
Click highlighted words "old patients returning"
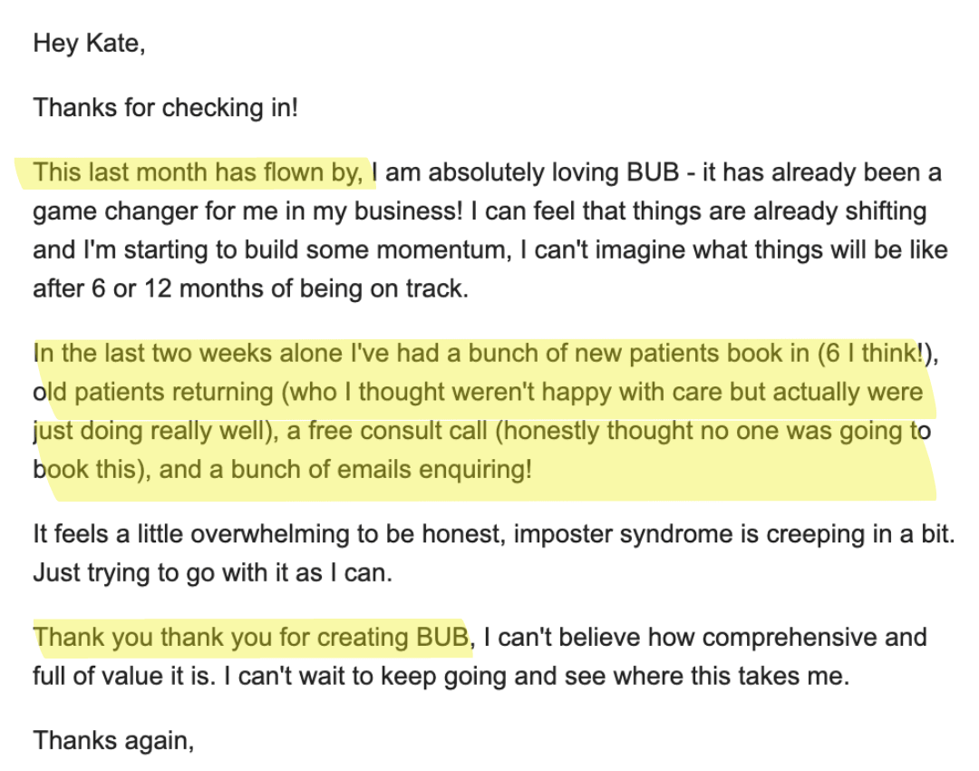pyautogui.click(x=153, y=393)
